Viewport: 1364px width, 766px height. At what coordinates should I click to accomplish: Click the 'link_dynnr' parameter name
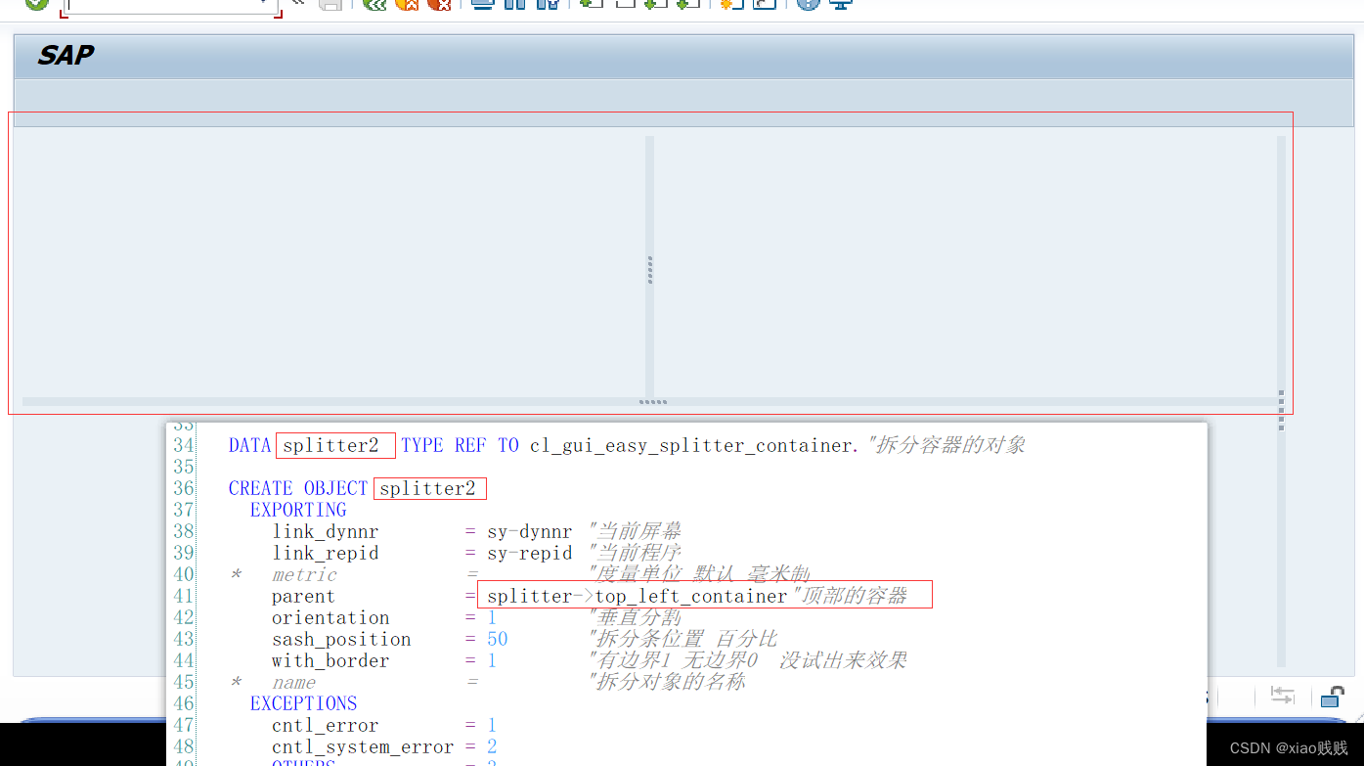click(326, 531)
